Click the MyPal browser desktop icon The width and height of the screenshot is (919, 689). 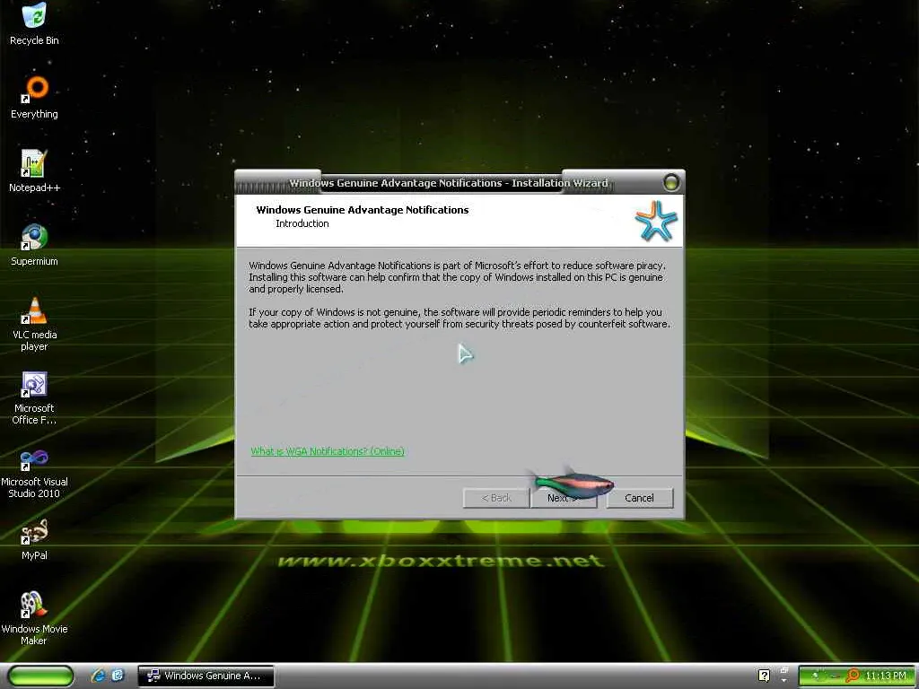click(x=34, y=539)
